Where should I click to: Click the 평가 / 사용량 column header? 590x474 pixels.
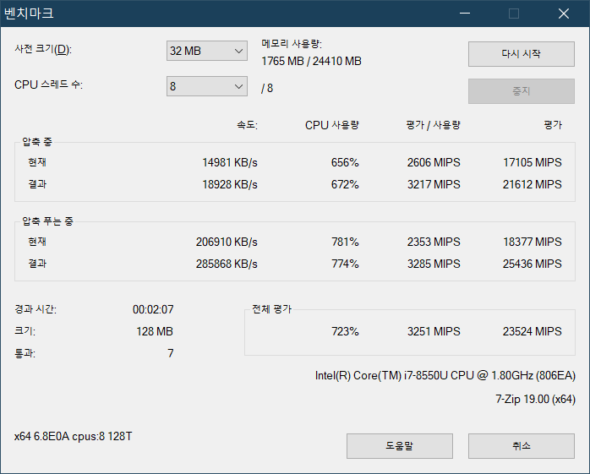click(433, 125)
